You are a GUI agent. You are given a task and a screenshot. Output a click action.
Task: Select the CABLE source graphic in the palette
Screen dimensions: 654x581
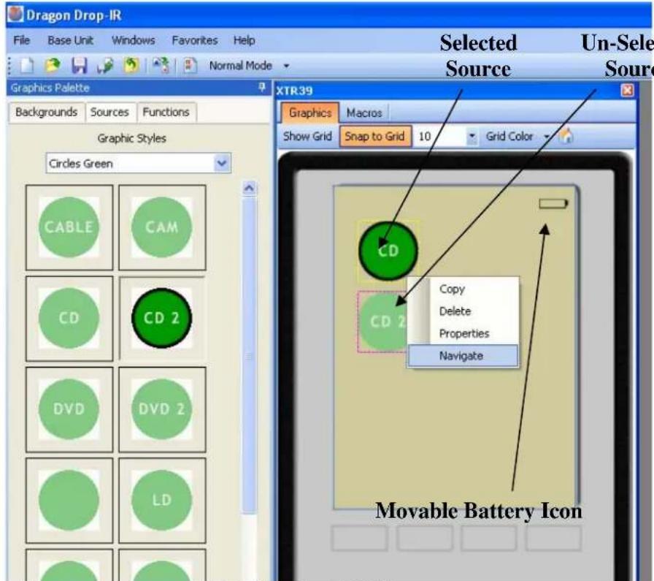pos(69,227)
